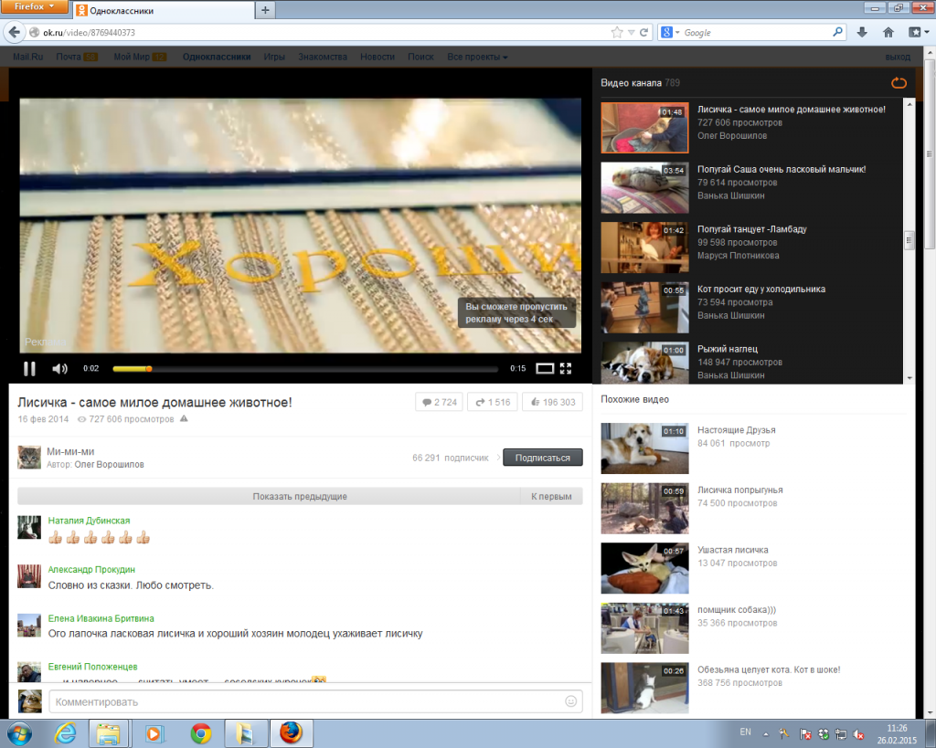Report video using warning triangle icon

(184, 418)
